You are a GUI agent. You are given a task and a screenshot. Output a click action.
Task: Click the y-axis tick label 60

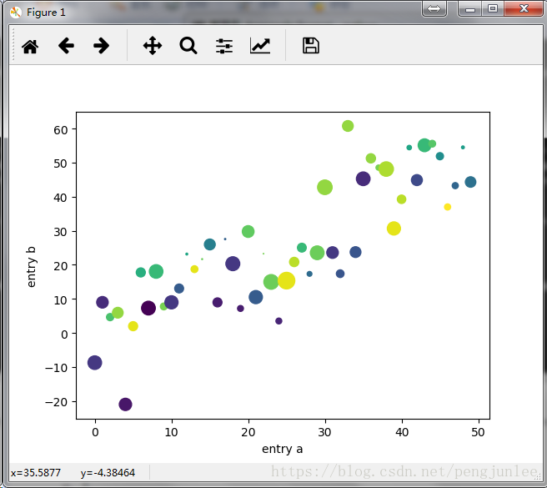click(60, 130)
